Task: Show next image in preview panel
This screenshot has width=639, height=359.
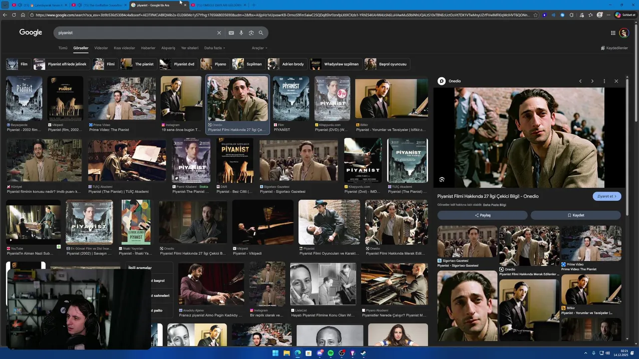Action: (x=592, y=81)
